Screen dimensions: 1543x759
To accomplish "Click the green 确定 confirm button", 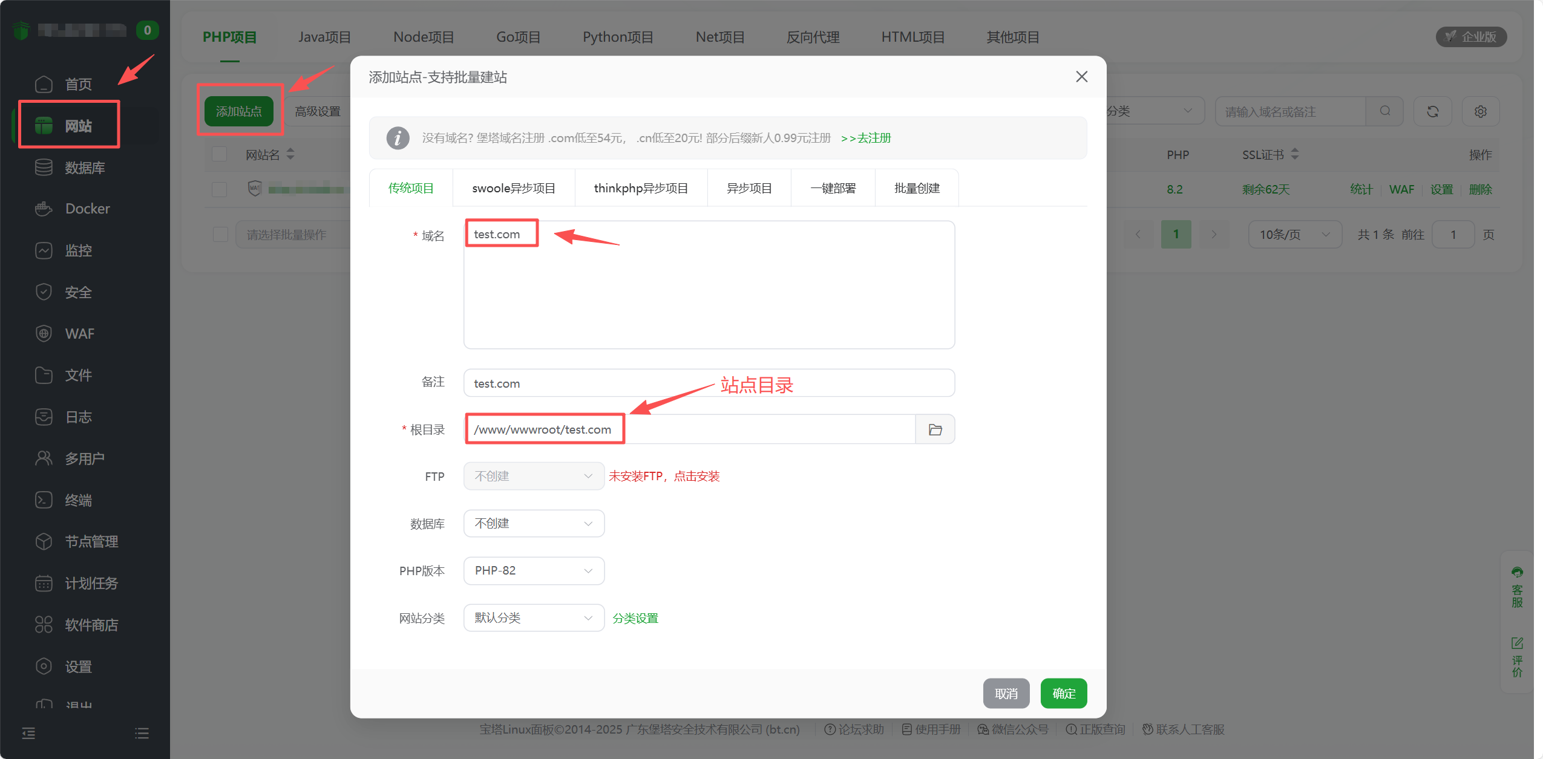I will click(1063, 693).
